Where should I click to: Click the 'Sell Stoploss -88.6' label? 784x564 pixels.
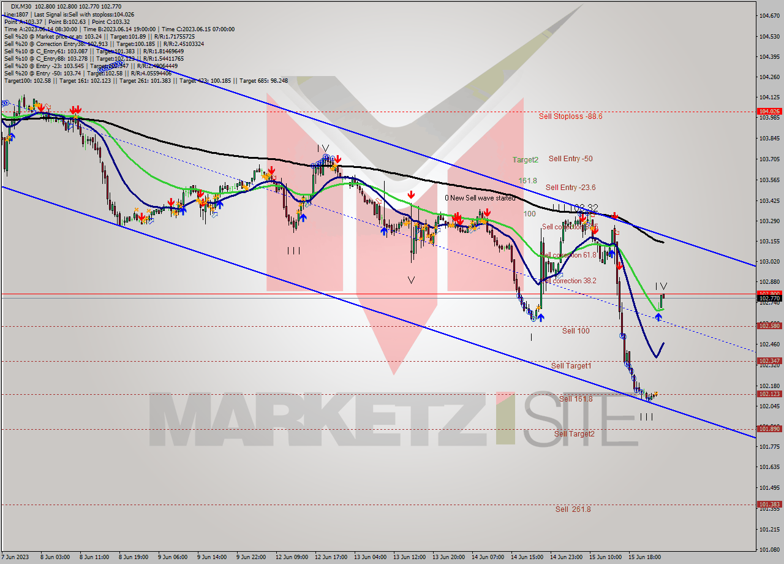pyautogui.click(x=570, y=116)
